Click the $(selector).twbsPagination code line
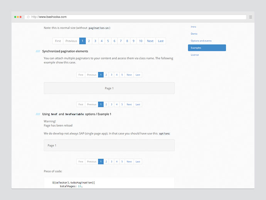The height and width of the screenshot is (200, 266). [74, 183]
